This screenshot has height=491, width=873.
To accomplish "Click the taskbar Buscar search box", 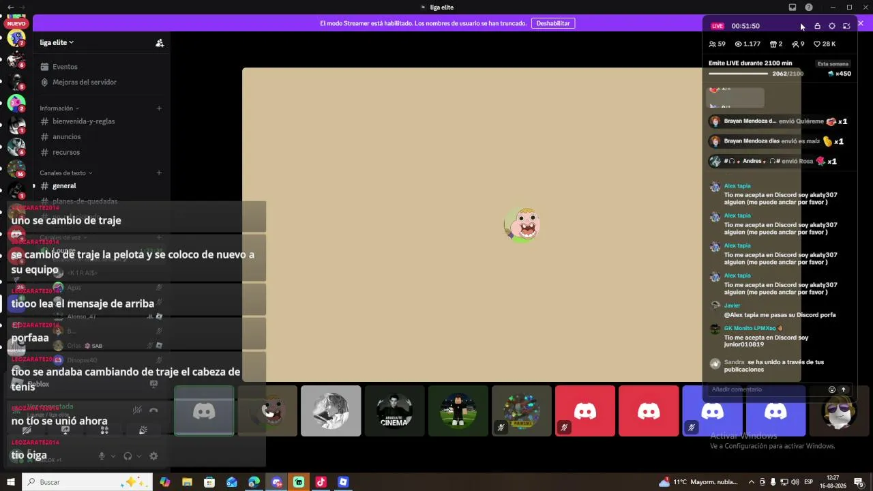I will coord(87,482).
